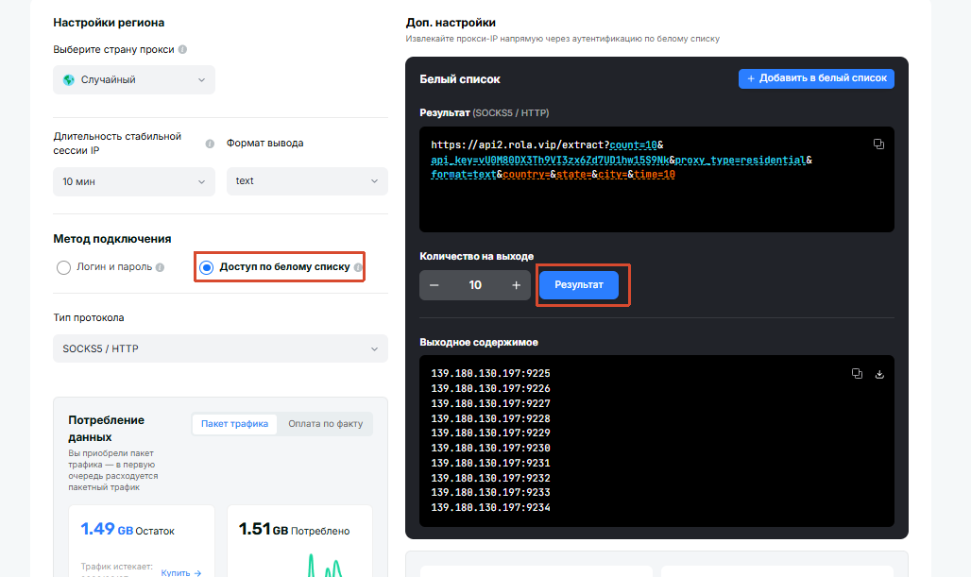Select output line 139.180.130.197:9232
This screenshot has height=577, width=971.
[x=490, y=478]
